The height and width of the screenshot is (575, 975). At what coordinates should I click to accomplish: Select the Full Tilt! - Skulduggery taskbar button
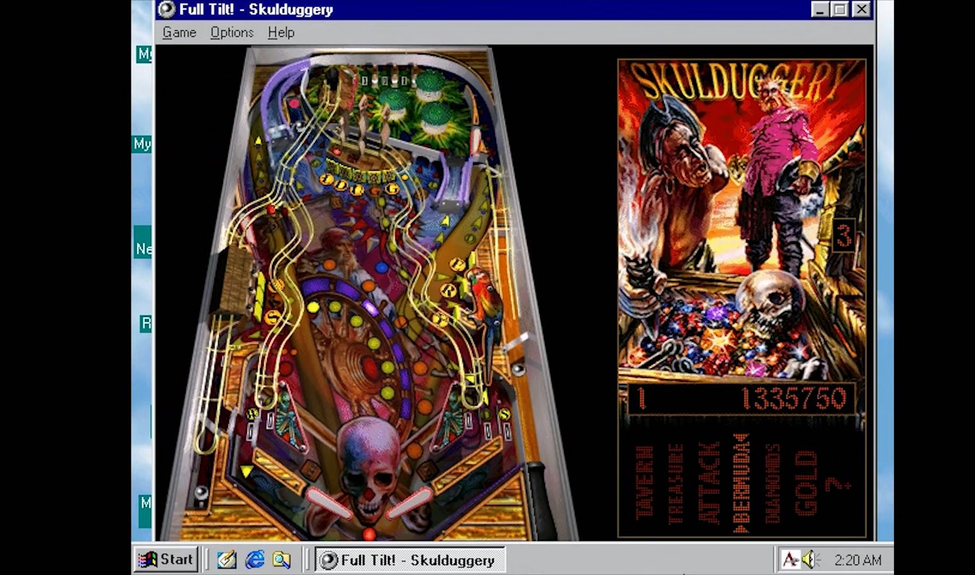point(410,560)
